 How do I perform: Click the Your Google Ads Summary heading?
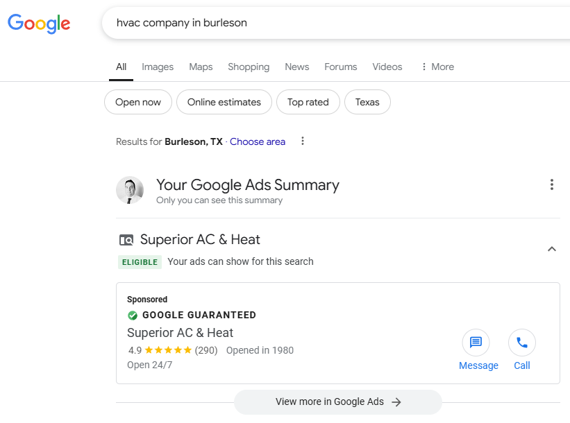[248, 185]
